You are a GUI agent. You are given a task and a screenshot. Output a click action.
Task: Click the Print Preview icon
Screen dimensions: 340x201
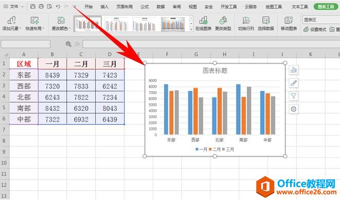coord(50,7)
